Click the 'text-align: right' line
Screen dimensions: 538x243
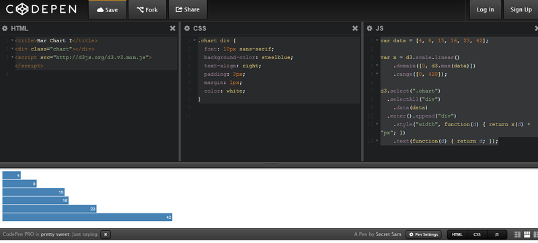[233, 66]
